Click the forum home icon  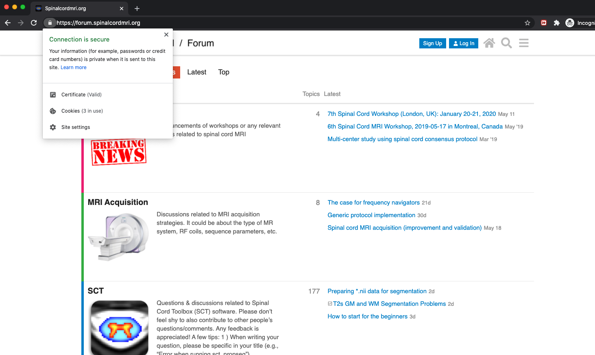(x=489, y=43)
